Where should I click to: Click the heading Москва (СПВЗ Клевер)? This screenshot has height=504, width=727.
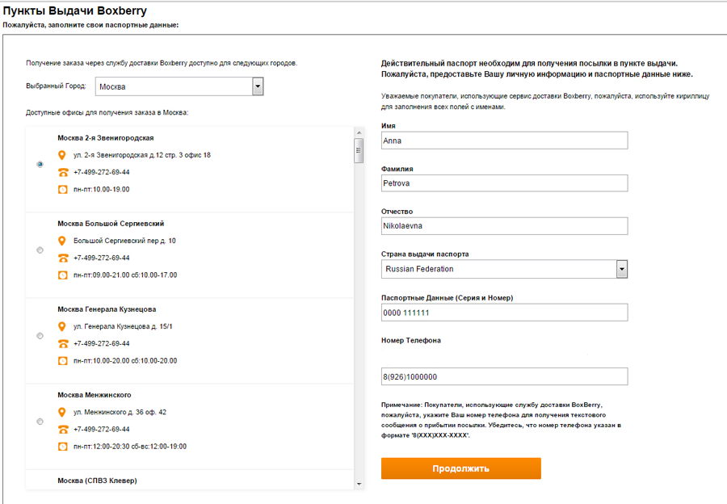[98, 481]
